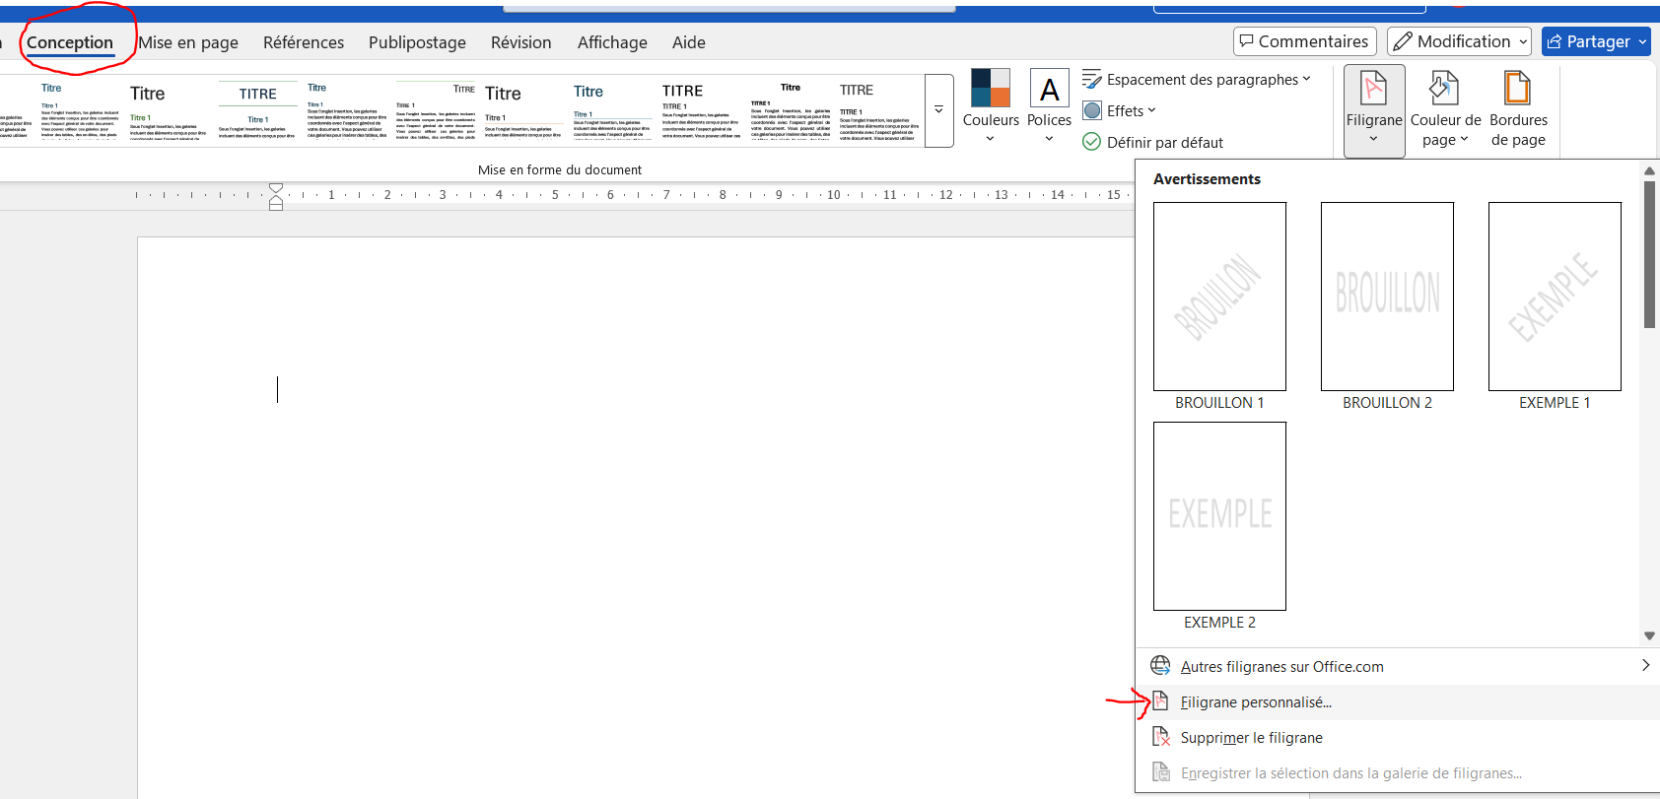Choose Filigrane personnalisé… menu entry
This screenshot has width=1660, height=799.
tap(1397, 702)
